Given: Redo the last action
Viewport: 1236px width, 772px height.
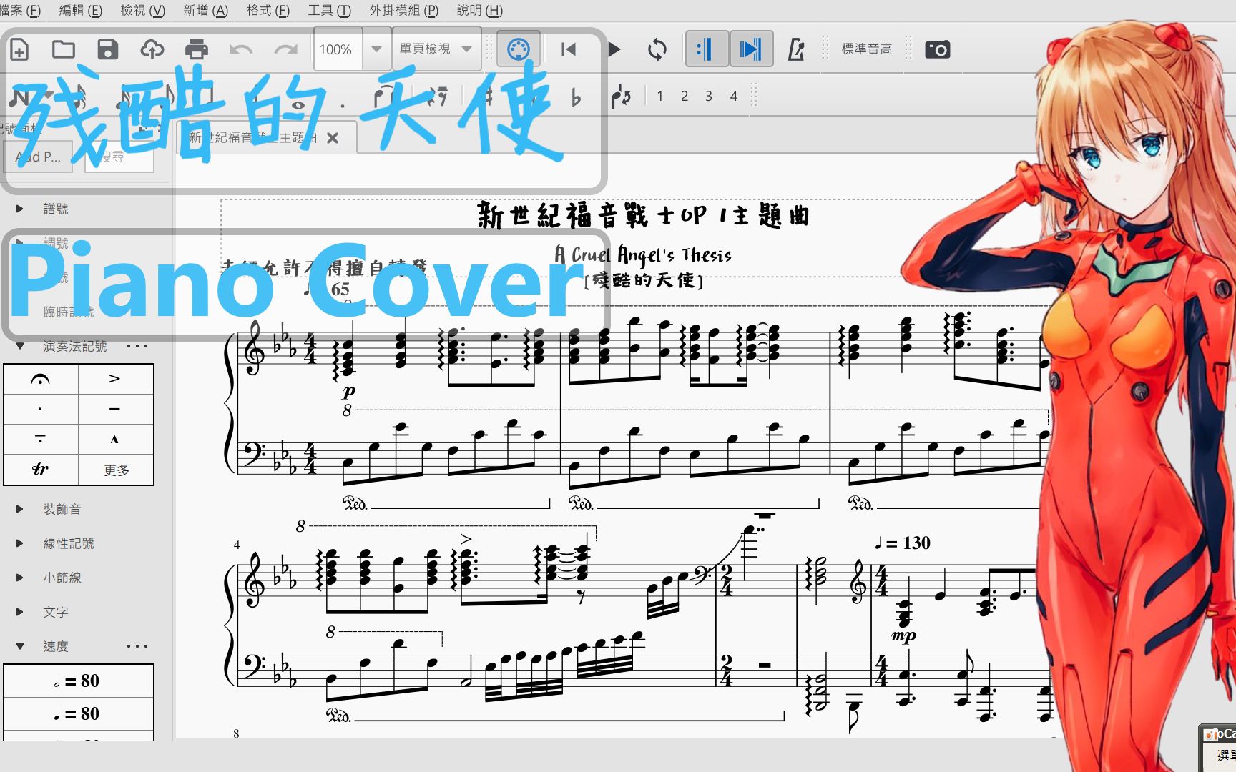Looking at the screenshot, I should click(285, 49).
